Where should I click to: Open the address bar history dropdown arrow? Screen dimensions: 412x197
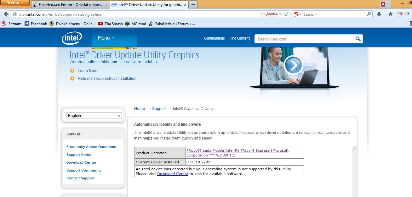pyautogui.click(x=281, y=14)
